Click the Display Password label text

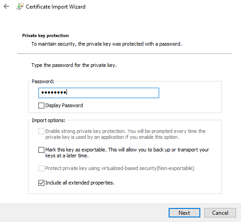(64, 105)
